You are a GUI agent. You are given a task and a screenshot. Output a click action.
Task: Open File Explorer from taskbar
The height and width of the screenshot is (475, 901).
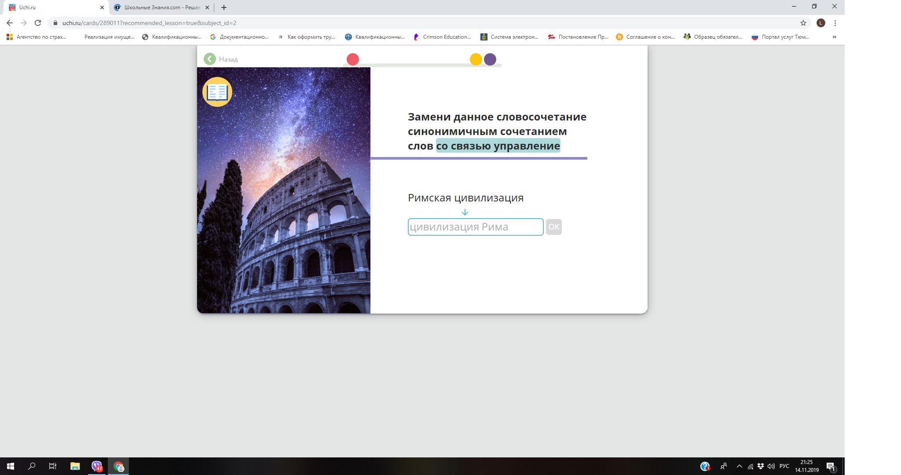75,466
